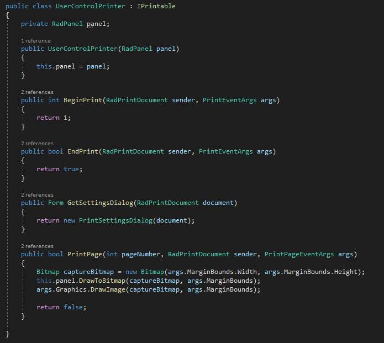Image resolution: width=384 pixels, height=343 pixels.
Task: Click the '1 reference' CodeLens above the constructor
Action: click(36, 41)
